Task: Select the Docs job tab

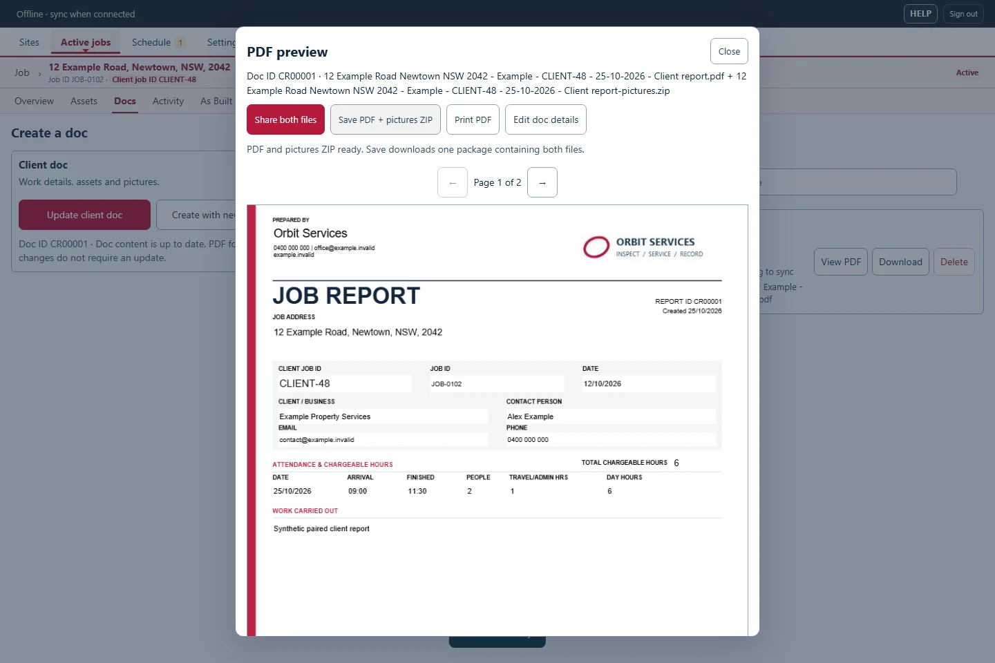Action: point(125,101)
